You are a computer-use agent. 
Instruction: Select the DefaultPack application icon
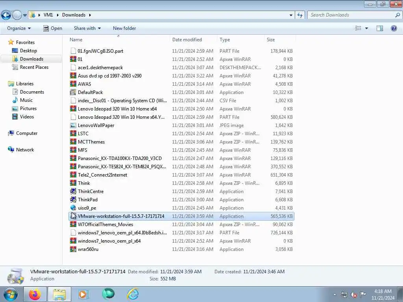(73, 92)
